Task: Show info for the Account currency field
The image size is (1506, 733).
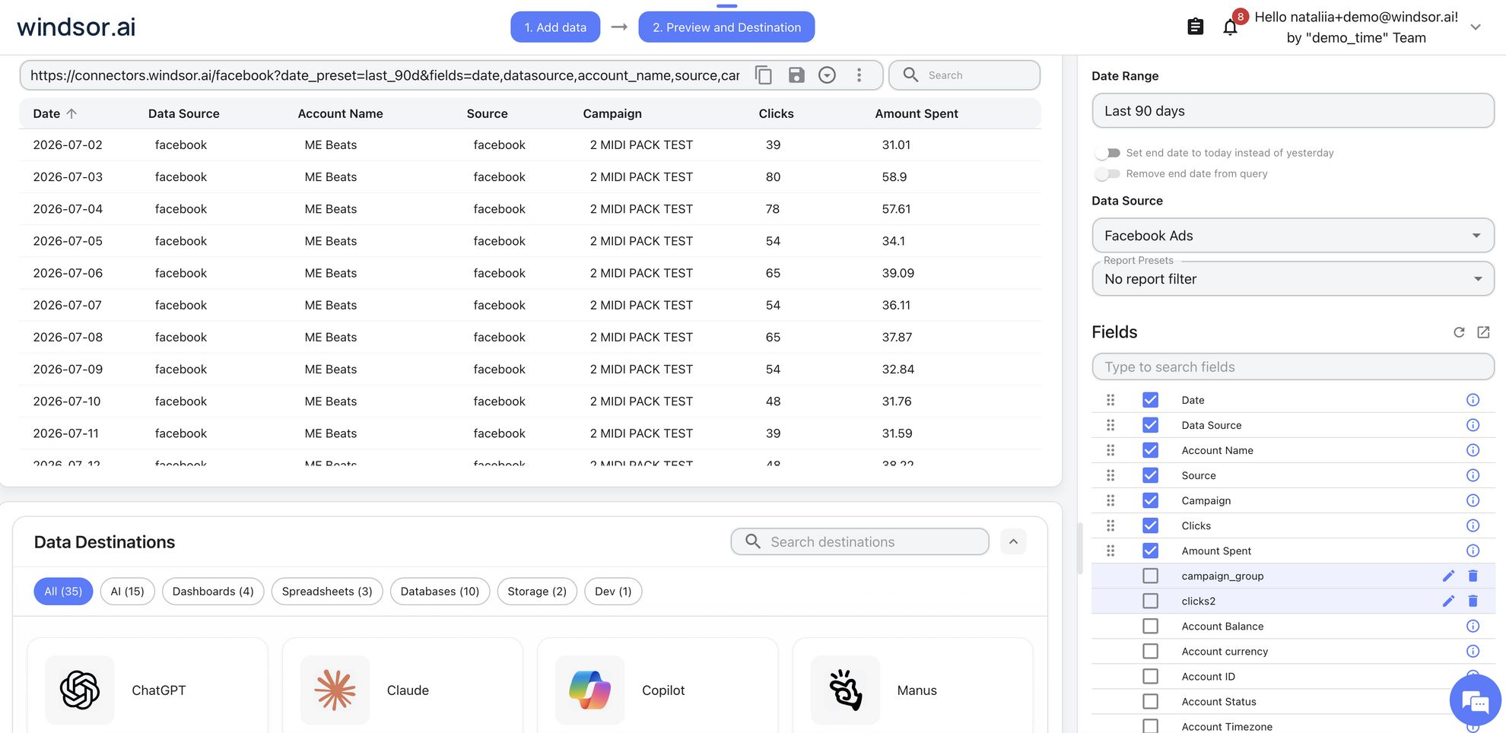Action: coord(1473,651)
